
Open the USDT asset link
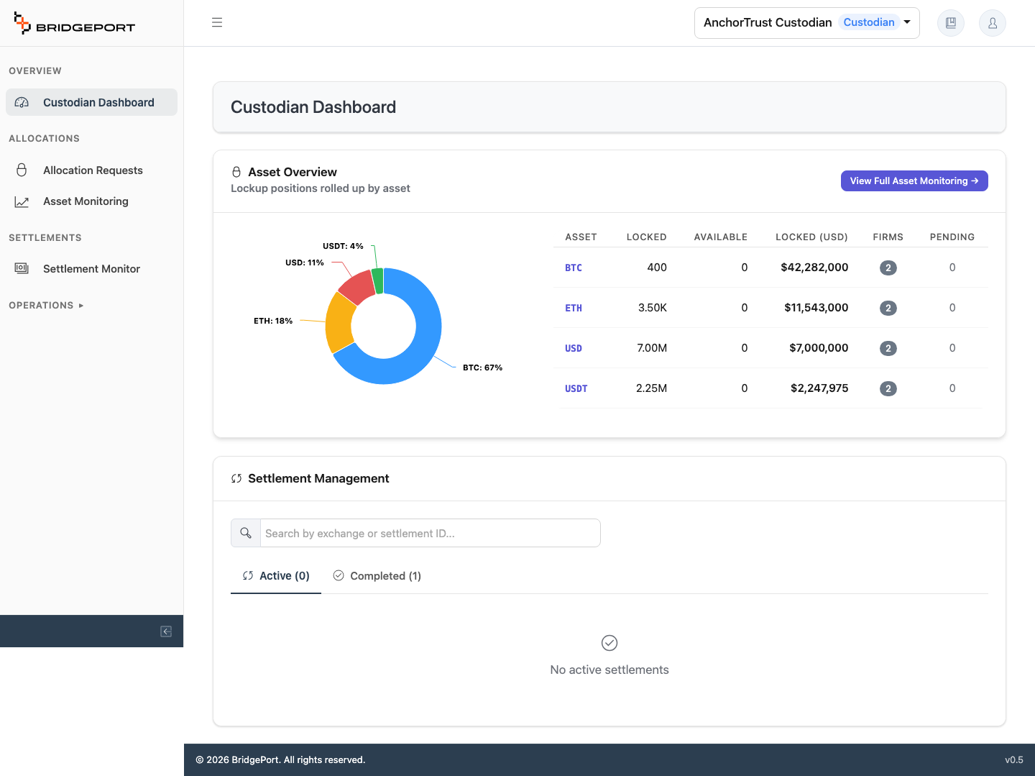(576, 388)
